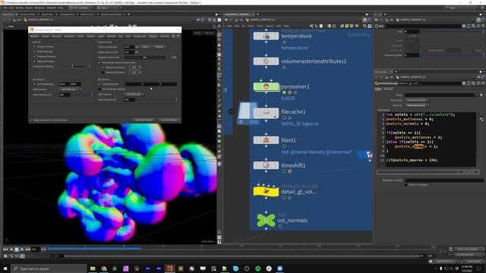Open the viewport No cam menu

pyautogui.click(x=210, y=33)
